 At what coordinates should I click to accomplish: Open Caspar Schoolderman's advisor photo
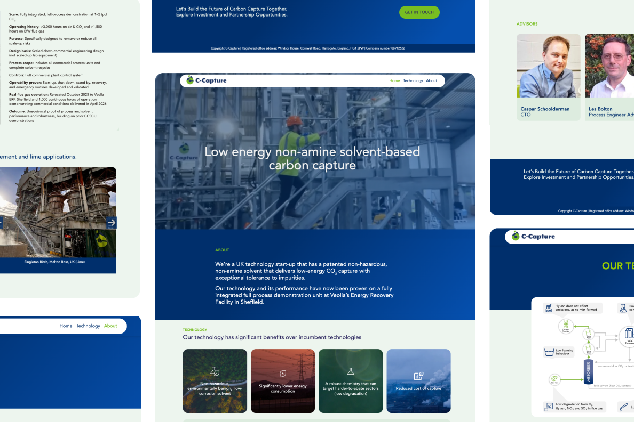[x=548, y=66]
